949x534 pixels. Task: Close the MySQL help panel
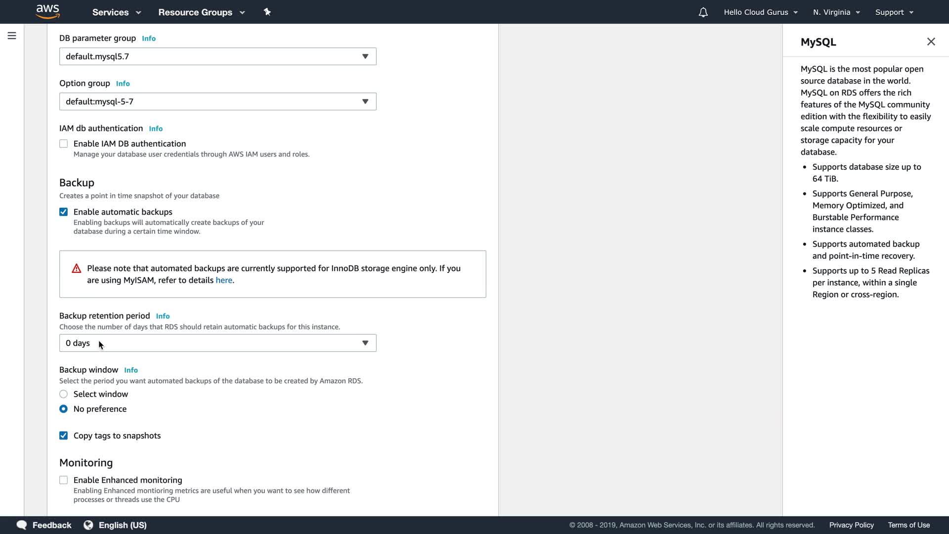point(931,42)
